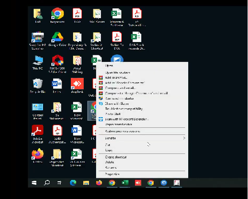This screenshot has width=248, height=199.
Task: Open the Letter Word document
Action: click(57, 86)
